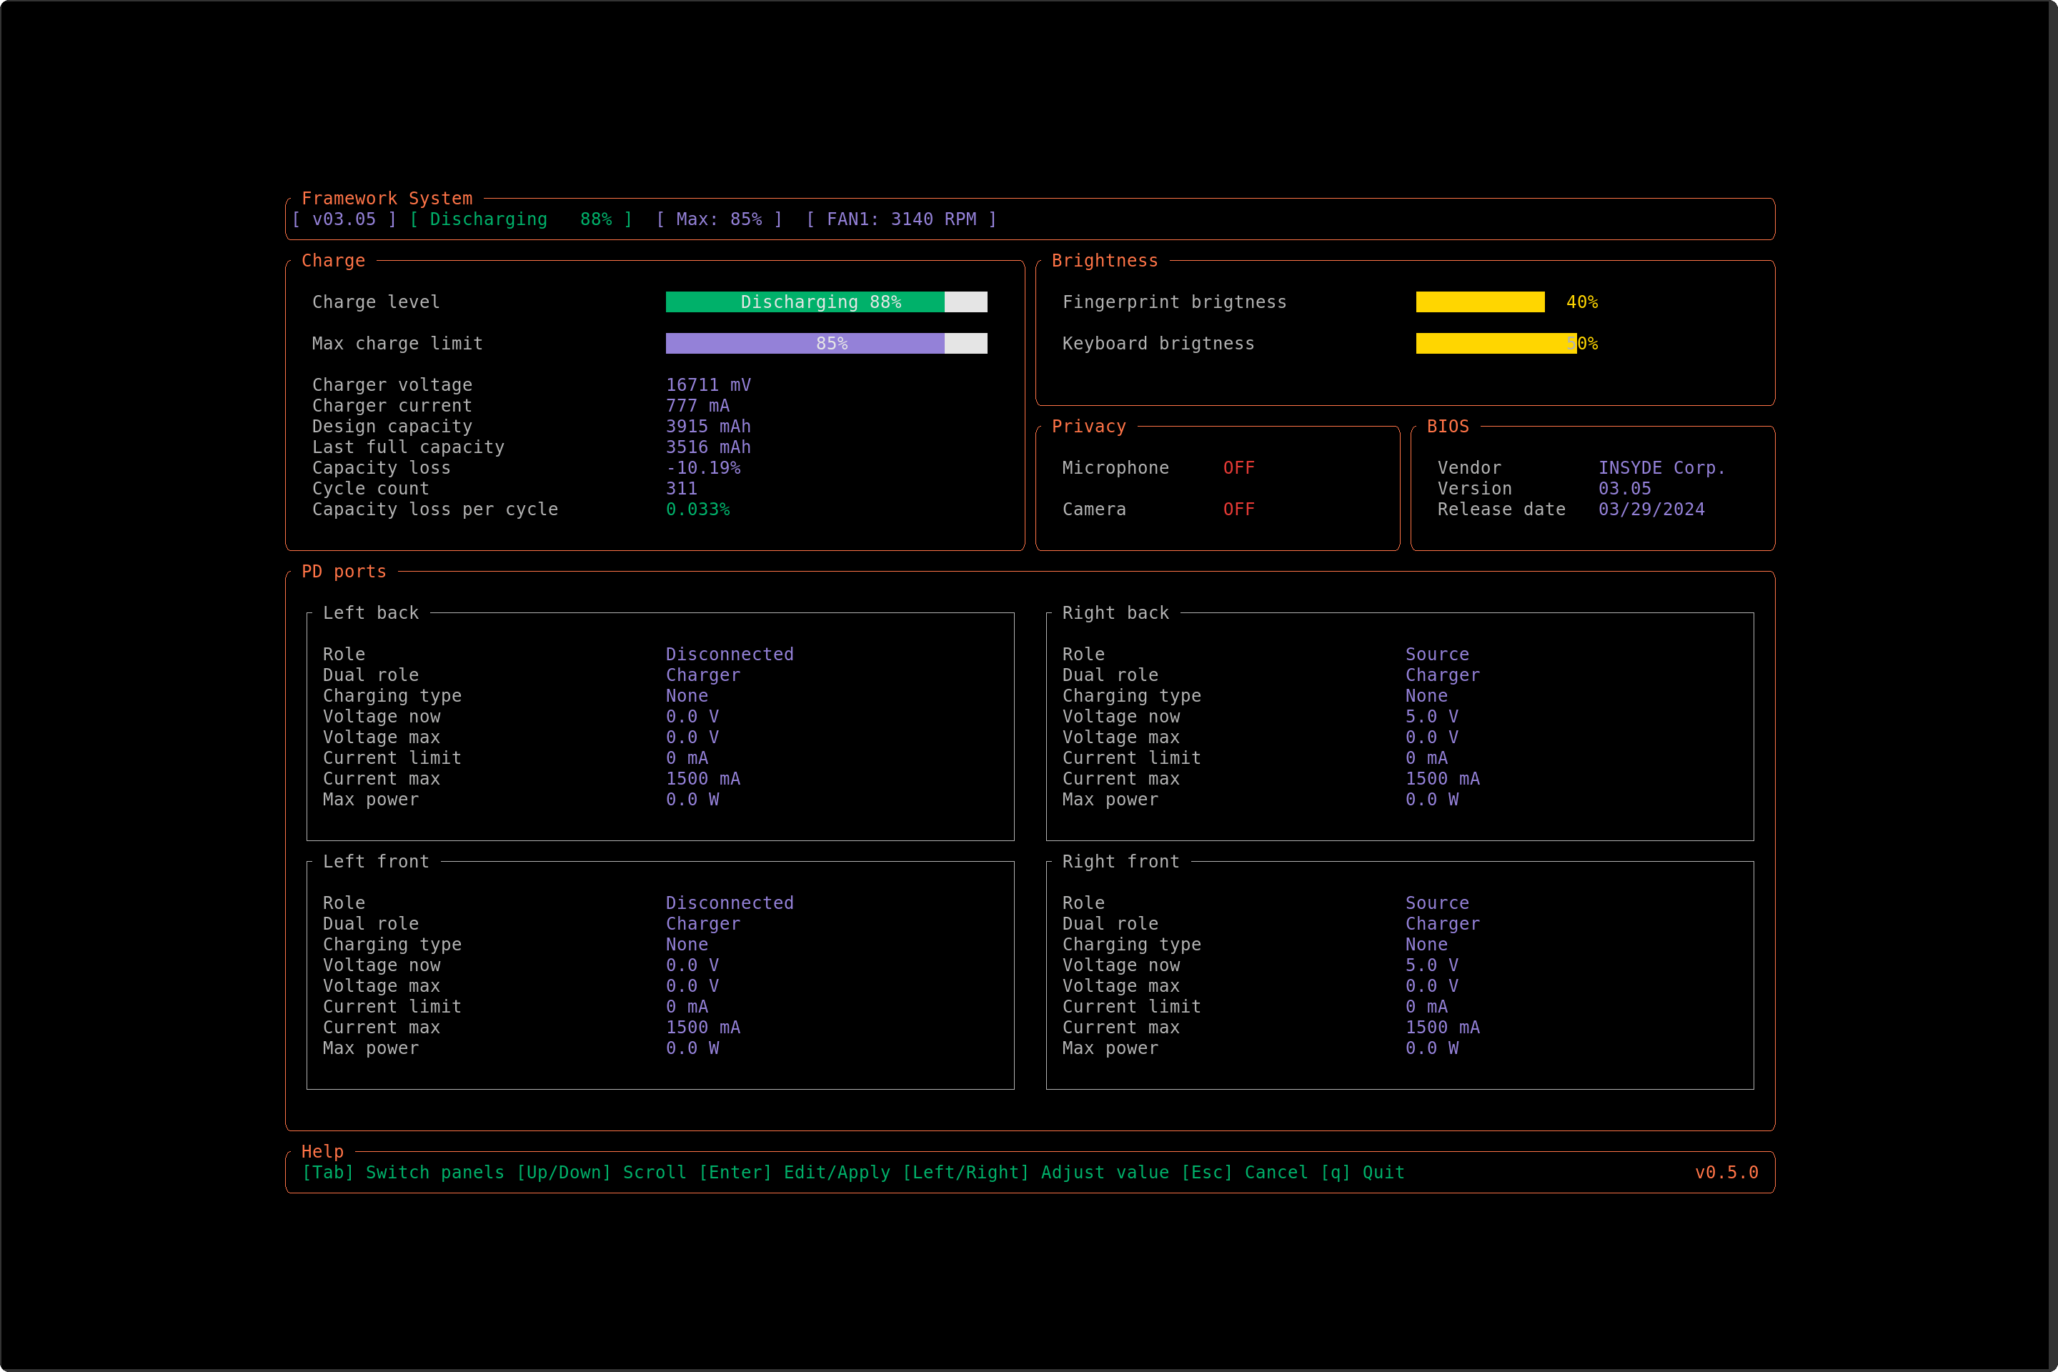
Task: Select the Max: 85% header indicator
Action: click(720, 219)
